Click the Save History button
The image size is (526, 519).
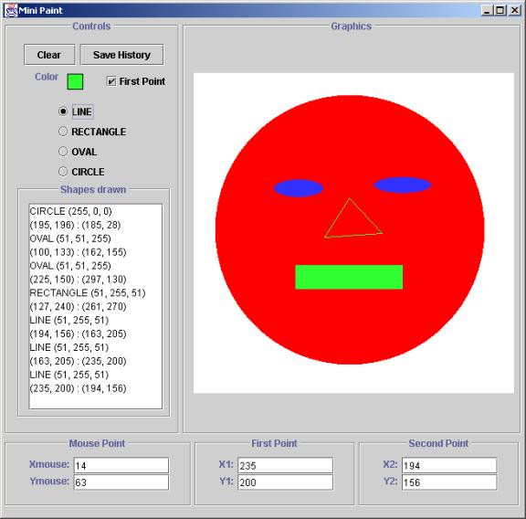[121, 55]
